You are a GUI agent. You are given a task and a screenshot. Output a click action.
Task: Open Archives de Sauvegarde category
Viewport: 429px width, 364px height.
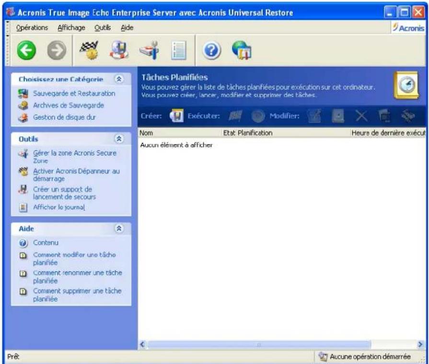click(69, 106)
